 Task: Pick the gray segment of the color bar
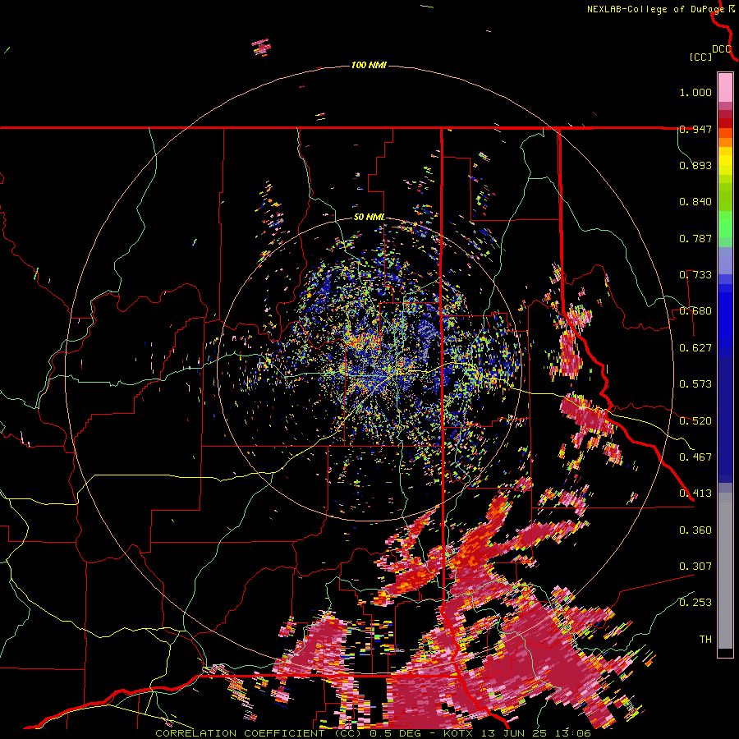(725, 571)
